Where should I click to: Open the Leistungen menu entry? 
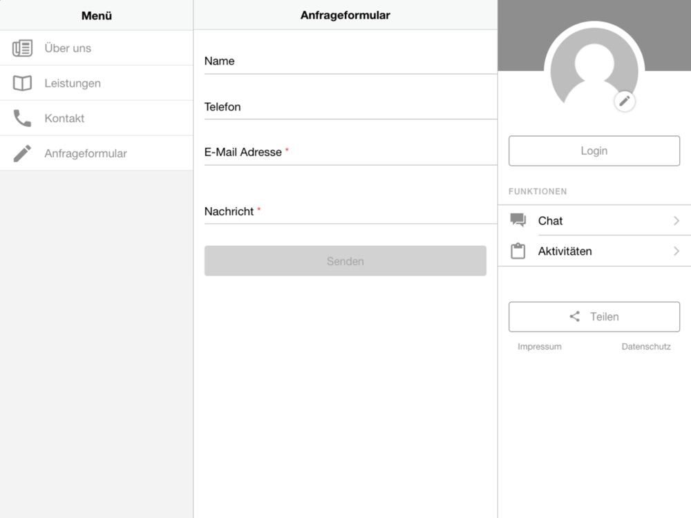pos(97,83)
